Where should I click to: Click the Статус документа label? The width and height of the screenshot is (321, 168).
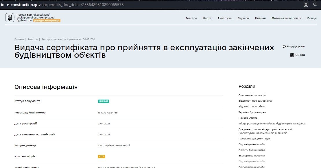[27, 101]
